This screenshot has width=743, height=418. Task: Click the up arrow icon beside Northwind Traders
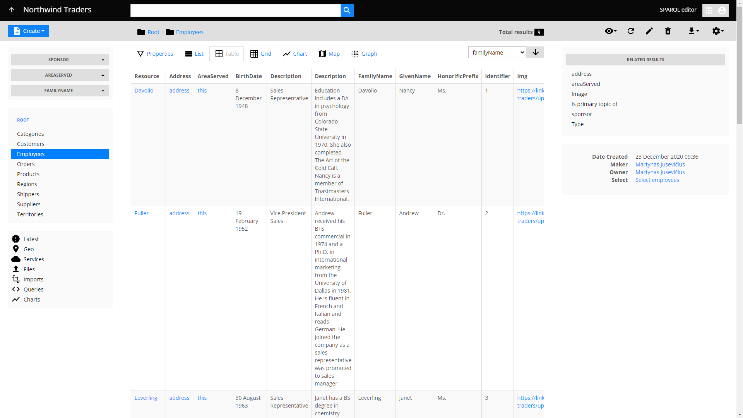click(12, 10)
